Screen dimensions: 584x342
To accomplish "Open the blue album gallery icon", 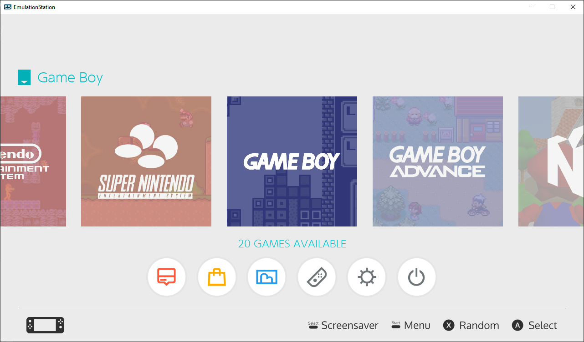I will pyautogui.click(x=267, y=277).
